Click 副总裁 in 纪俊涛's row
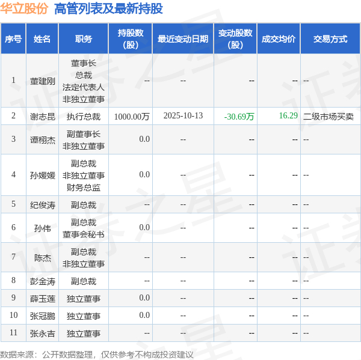The image size is (361, 360). (84, 205)
